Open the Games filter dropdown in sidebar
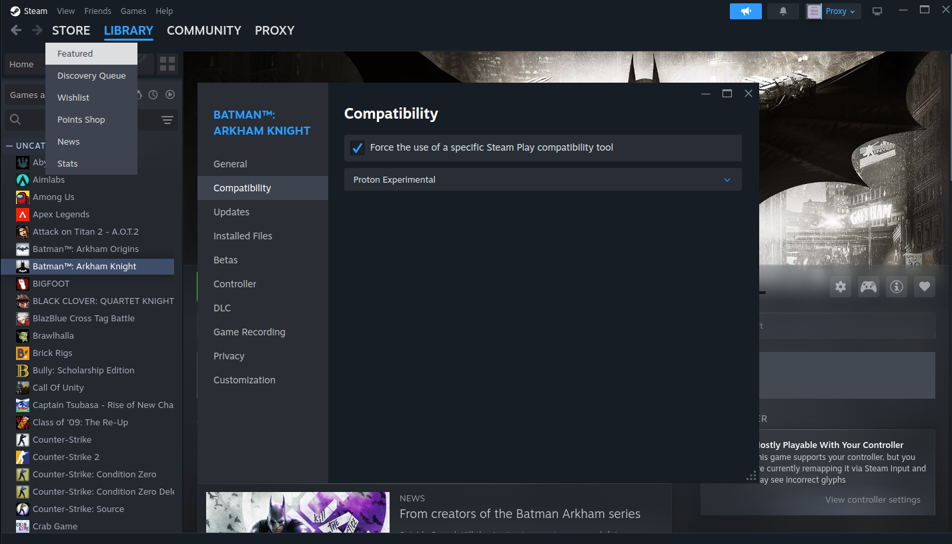The width and height of the screenshot is (952, 544). [x=27, y=95]
